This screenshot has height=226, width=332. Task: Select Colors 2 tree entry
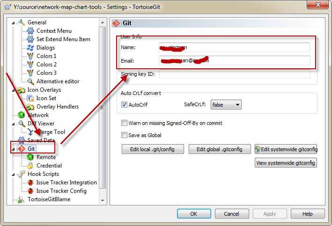[x=46, y=65]
